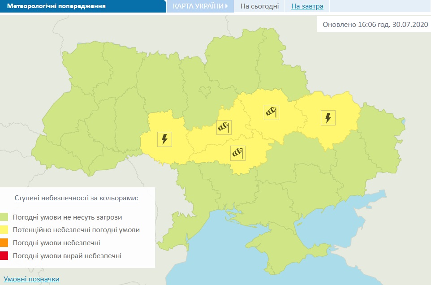Screen dimensions: 431x285
Task: Click the lightning icon in the western yellow region
Action: pyautogui.click(x=164, y=139)
